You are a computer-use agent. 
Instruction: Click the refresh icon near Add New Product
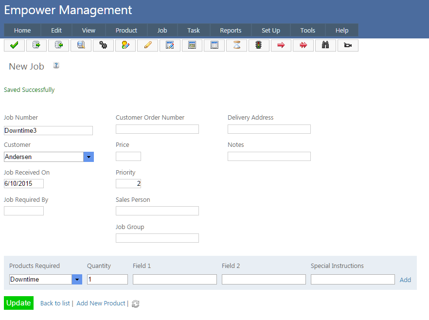tap(136, 303)
